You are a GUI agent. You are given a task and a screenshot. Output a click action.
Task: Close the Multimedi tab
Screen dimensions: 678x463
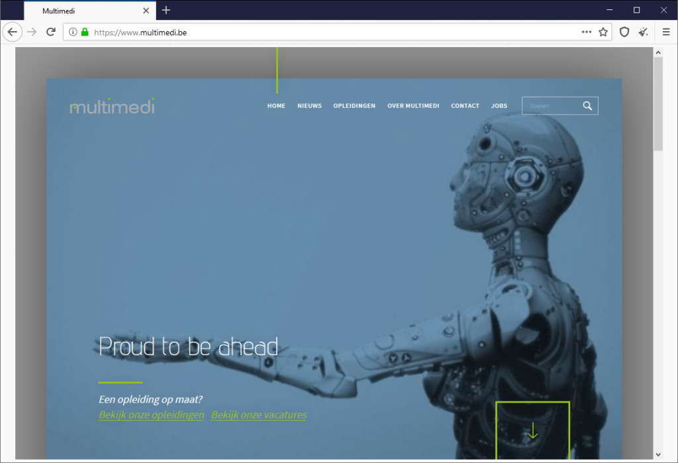(146, 11)
